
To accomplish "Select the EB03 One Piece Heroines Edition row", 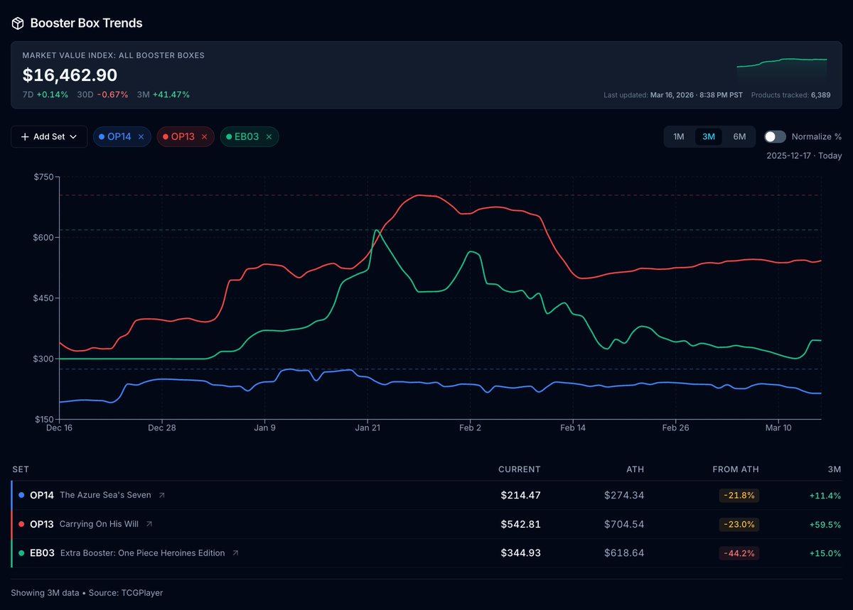I will (426, 553).
